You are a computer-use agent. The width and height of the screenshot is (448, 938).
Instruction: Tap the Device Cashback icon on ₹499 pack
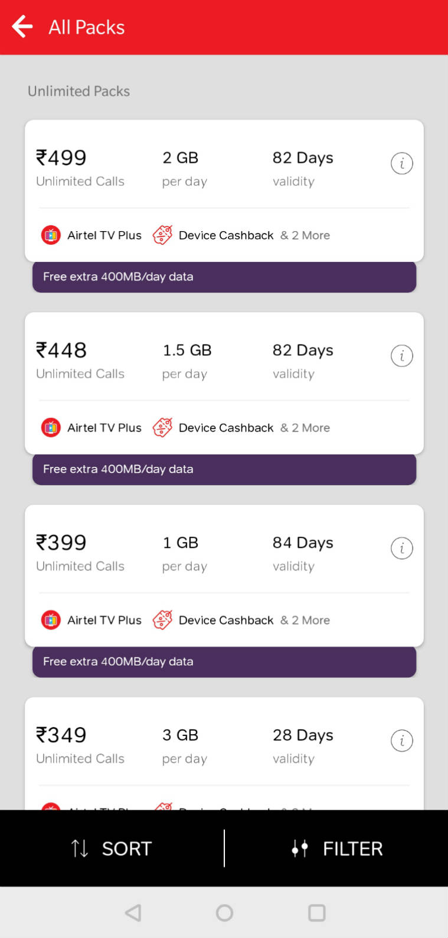163,235
